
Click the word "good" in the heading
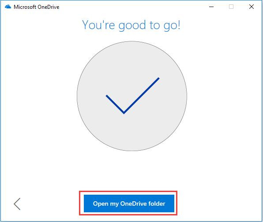click(132, 26)
